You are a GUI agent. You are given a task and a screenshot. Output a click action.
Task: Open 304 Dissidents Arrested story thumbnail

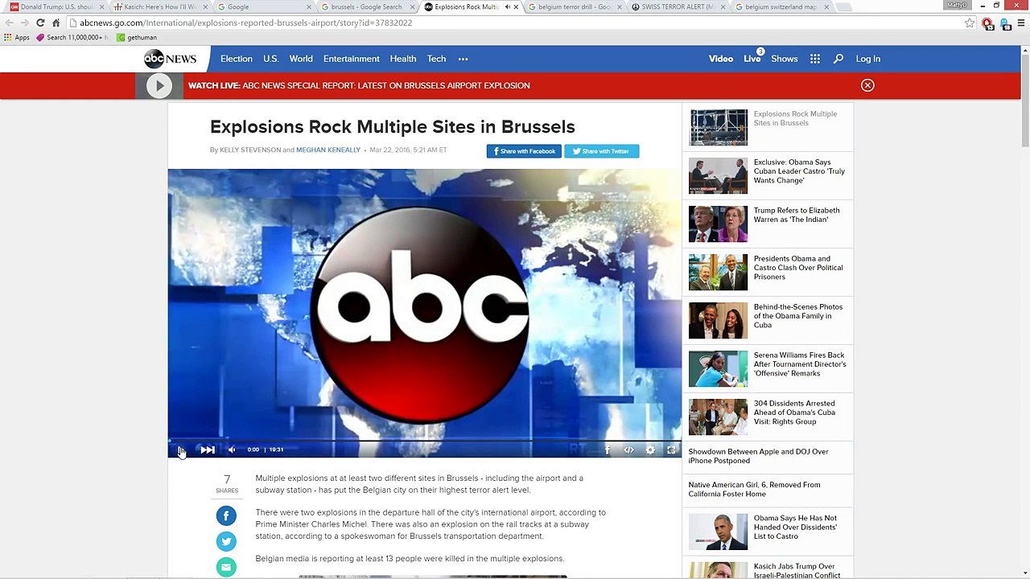[718, 417]
